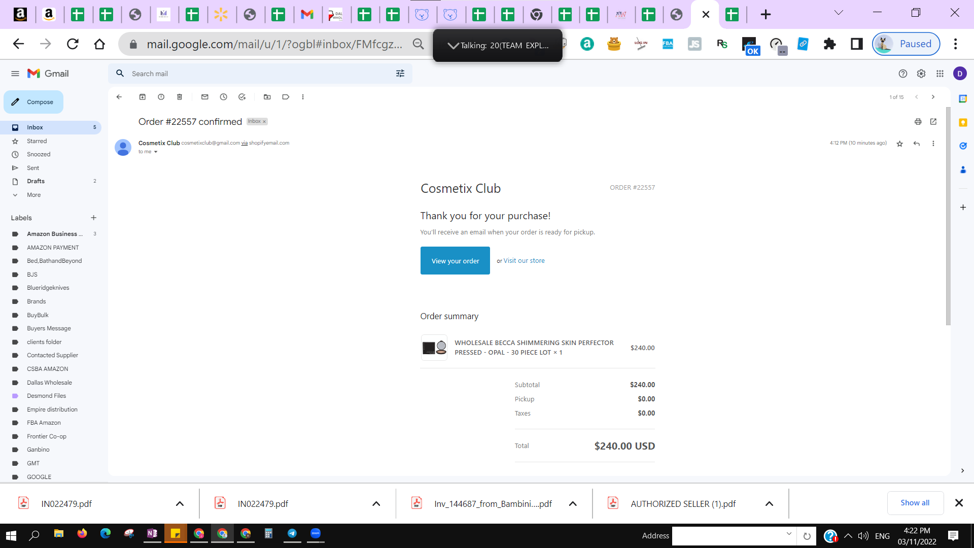
Task: Reply using the arrow icon next to star
Action: (917, 144)
